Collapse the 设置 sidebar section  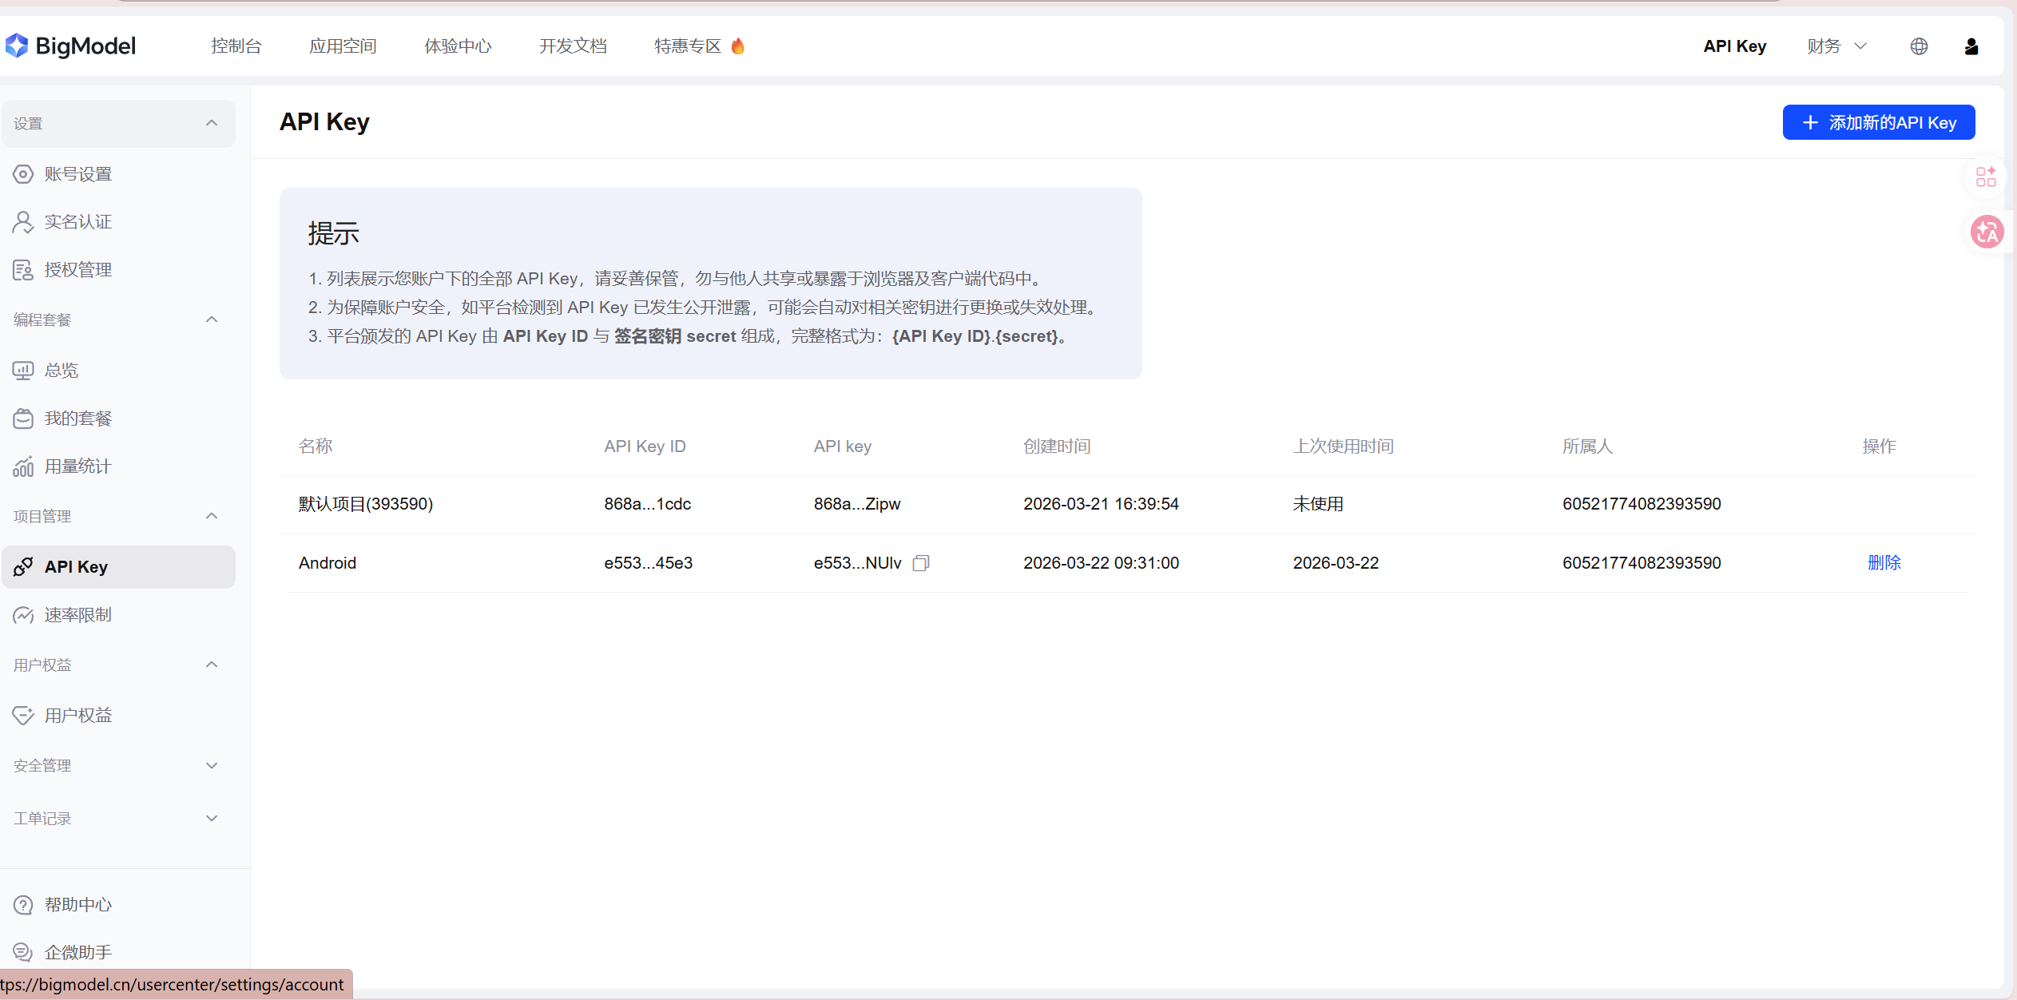click(x=212, y=123)
